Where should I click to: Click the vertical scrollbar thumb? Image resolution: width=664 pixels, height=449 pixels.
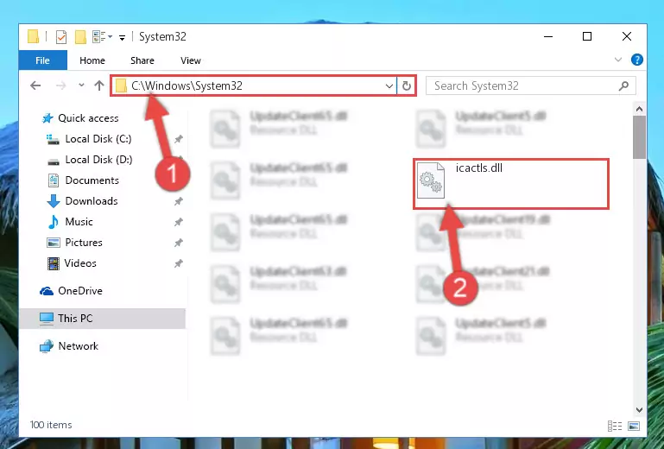coord(640,137)
